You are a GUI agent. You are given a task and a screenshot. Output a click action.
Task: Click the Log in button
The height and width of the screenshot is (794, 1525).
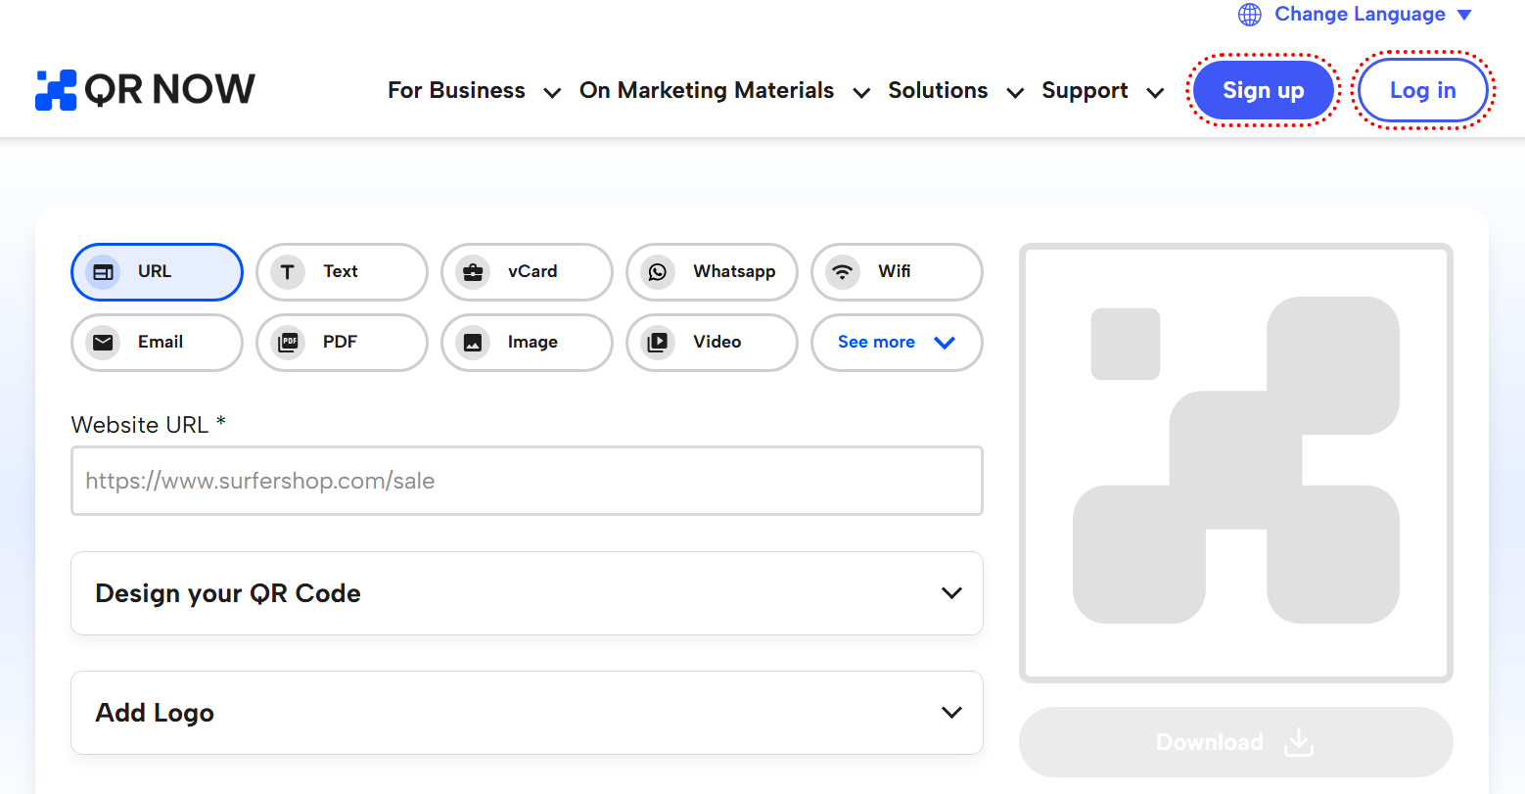(1422, 90)
